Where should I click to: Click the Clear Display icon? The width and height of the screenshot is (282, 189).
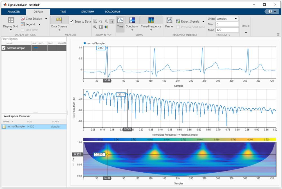pos(23,18)
